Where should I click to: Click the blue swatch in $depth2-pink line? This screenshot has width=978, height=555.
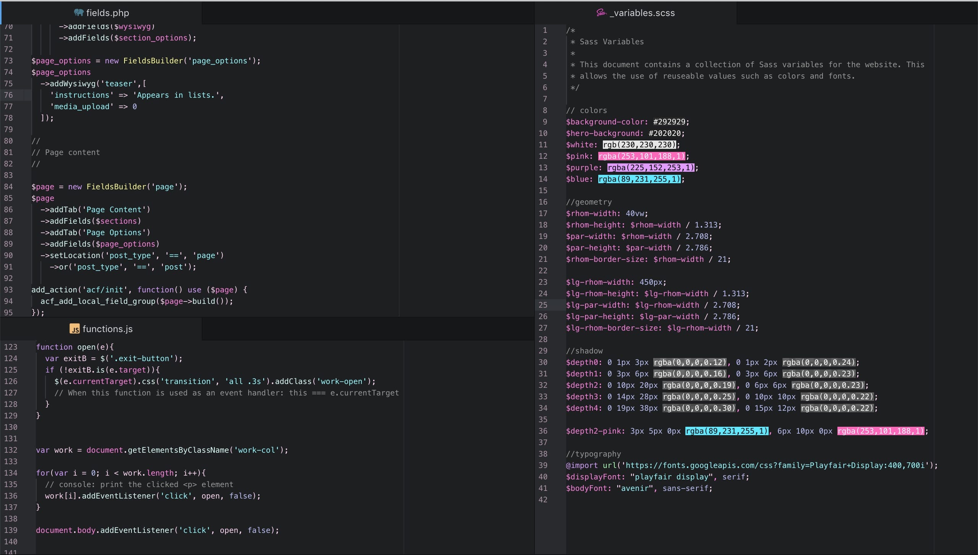click(x=726, y=431)
